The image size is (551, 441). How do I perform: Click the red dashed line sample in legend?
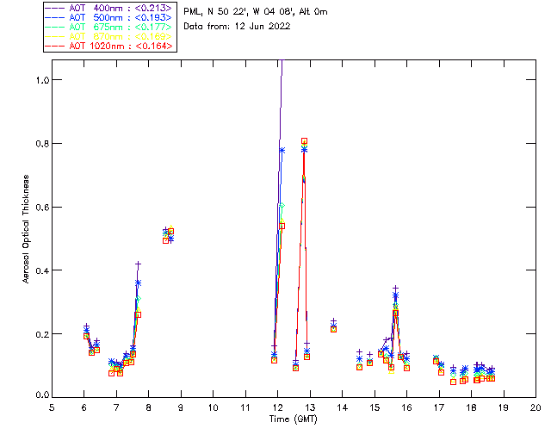[55, 46]
